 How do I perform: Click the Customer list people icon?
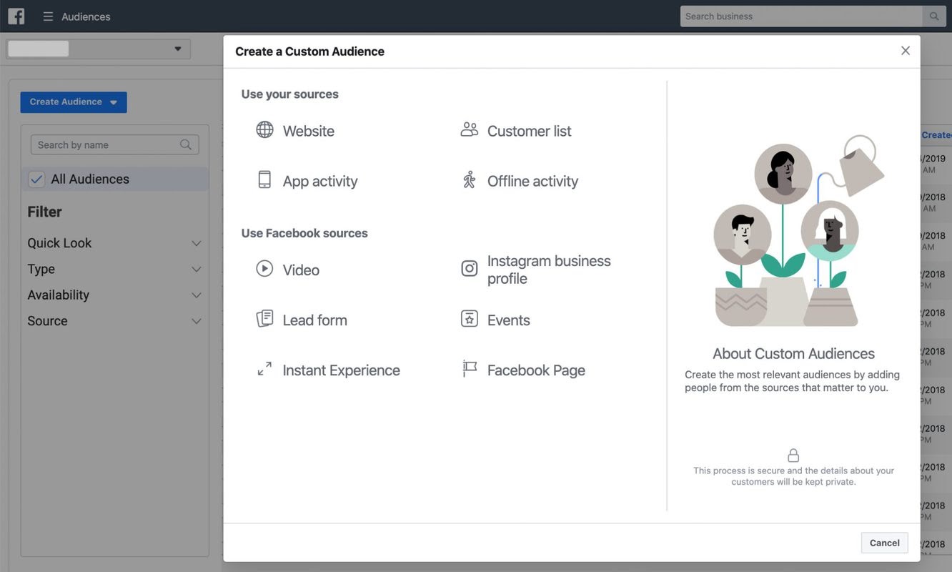click(x=469, y=129)
